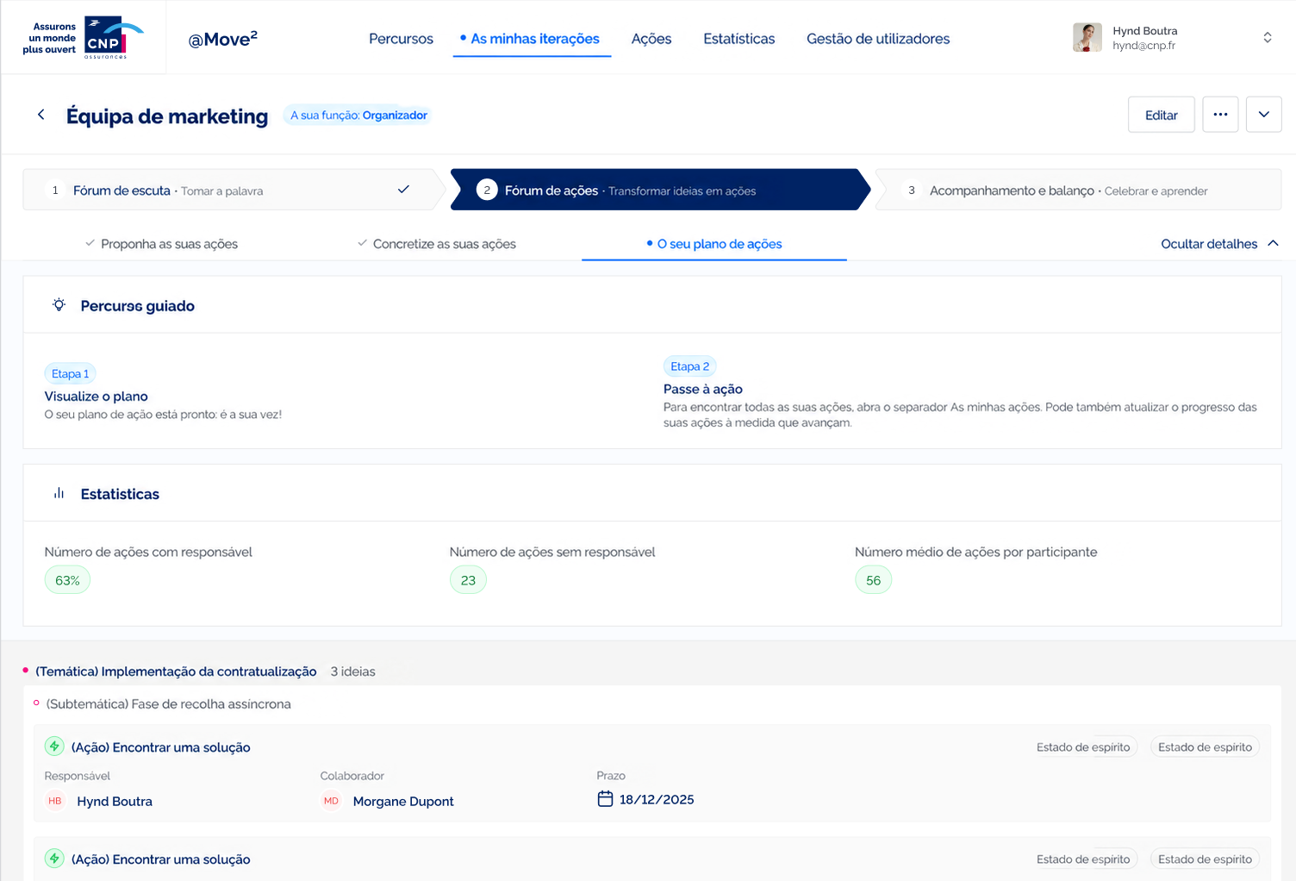Click Hynd Boutra's profile photo in header
This screenshot has height=881, width=1296.
pyautogui.click(x=1087, y=38)
